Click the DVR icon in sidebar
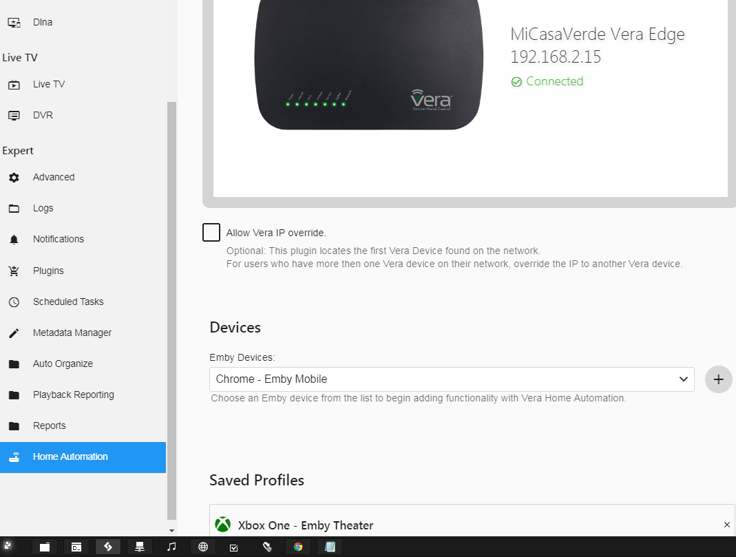The image size is (736, 557). pyautogui.click(x=14, y=116)
